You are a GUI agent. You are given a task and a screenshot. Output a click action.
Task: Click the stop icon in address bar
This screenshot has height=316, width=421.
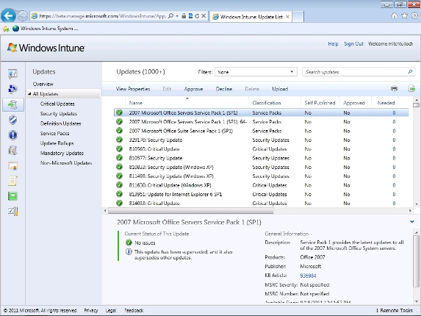(204, 16)
